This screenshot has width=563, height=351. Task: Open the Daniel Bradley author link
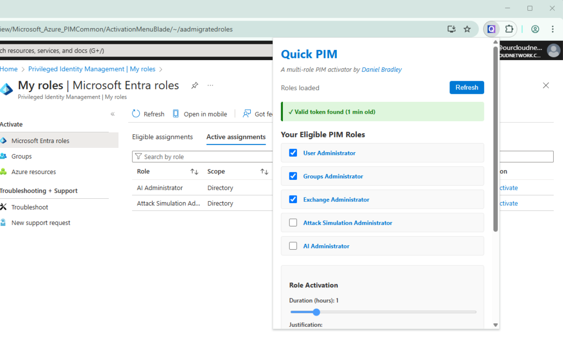click(x=381, y=69)
